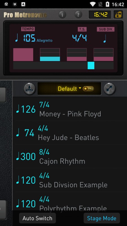Tap the tempo quarter note icon
Screen dimensions: 127x226
pyautogui.click(x=17, y=38)
